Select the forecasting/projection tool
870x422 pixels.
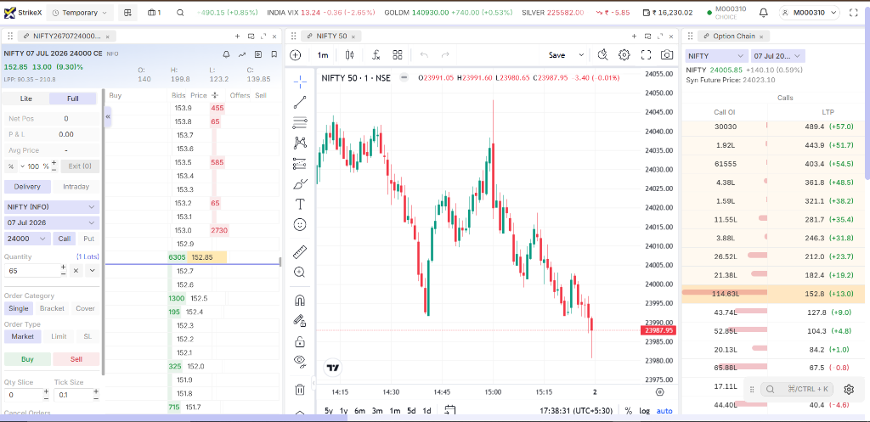pyautogui.click(x=300, y=164)
